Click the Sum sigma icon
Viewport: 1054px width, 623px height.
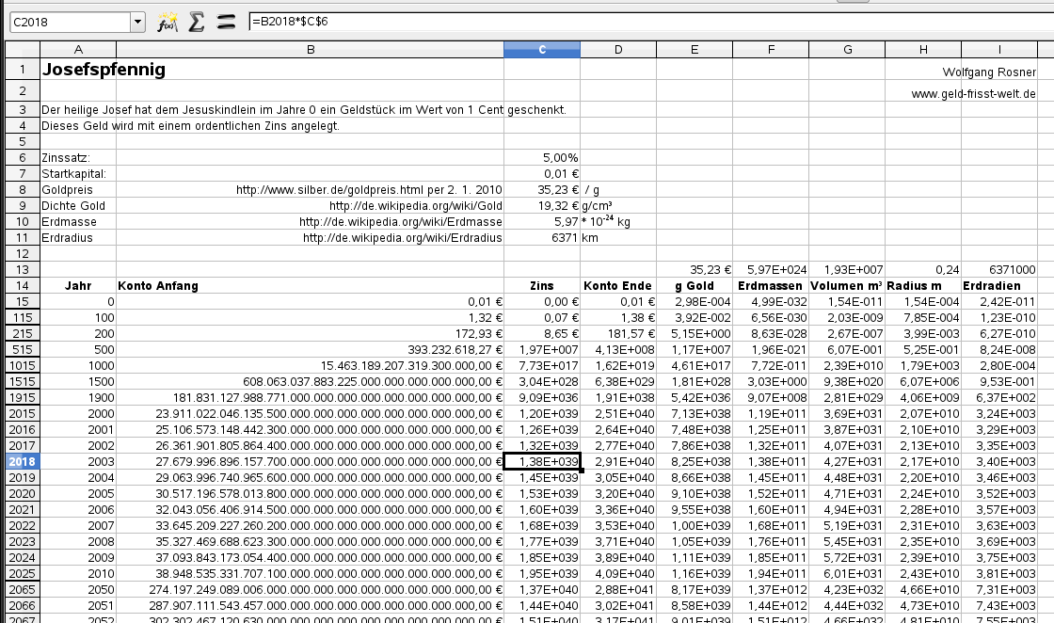click(197, 22)
